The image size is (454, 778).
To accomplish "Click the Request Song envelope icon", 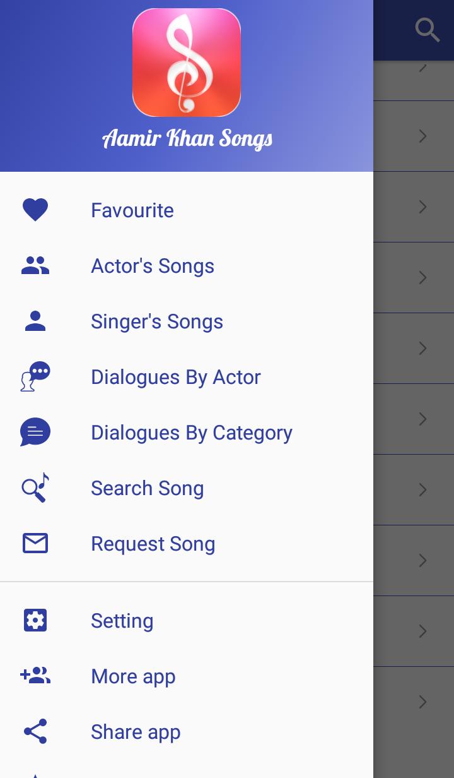I will [35, 544].
